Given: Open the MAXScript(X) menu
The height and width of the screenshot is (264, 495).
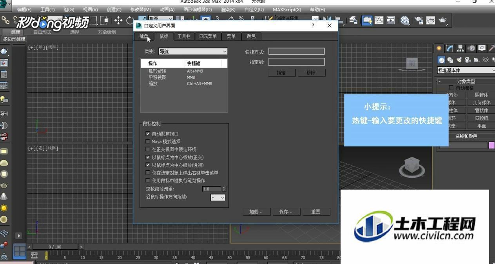Looking at the screenshot, I should pyautogui.click(x=287, y=9).
